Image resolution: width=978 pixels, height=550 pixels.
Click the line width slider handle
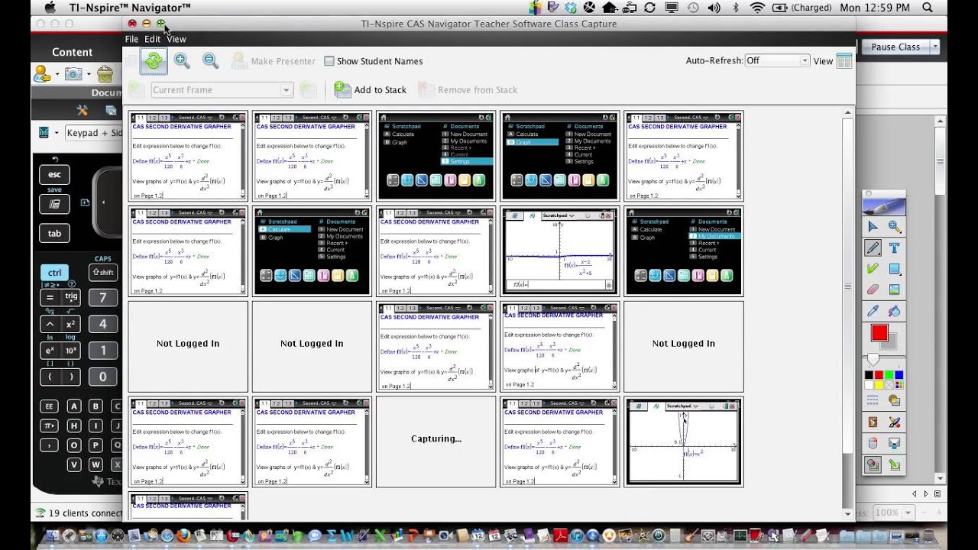873,360
